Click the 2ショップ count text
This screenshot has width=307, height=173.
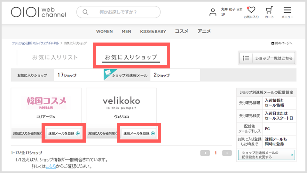pos(161,75)
